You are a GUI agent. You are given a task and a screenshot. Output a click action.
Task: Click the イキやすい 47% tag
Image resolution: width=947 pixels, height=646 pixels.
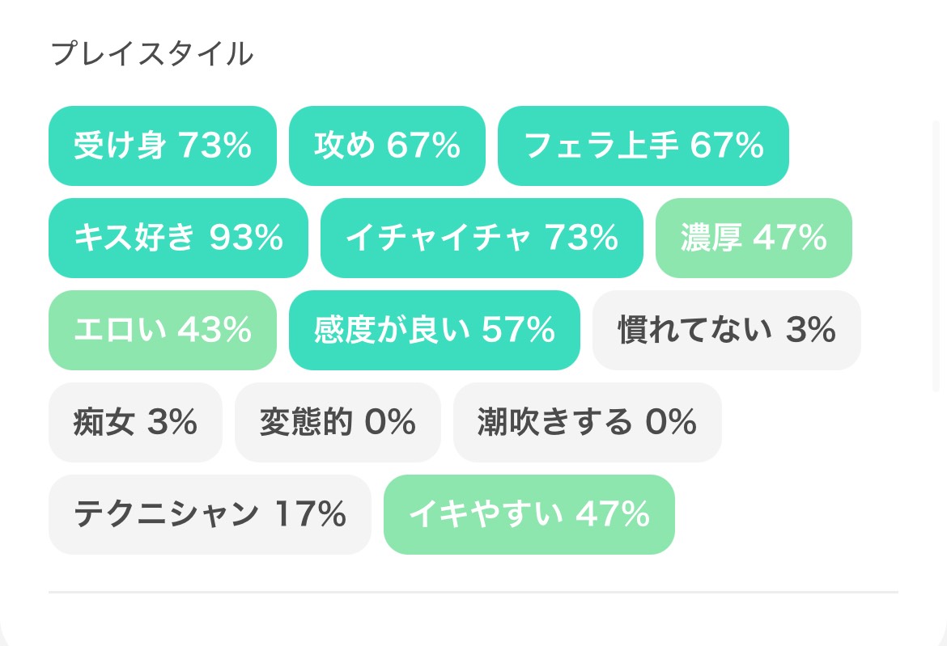pos(529,514)
